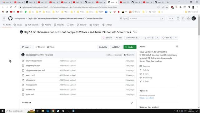Click the scalespeeder commit author avatar
This screenshot has width=200, height=113.
click(x=23, y=55)
